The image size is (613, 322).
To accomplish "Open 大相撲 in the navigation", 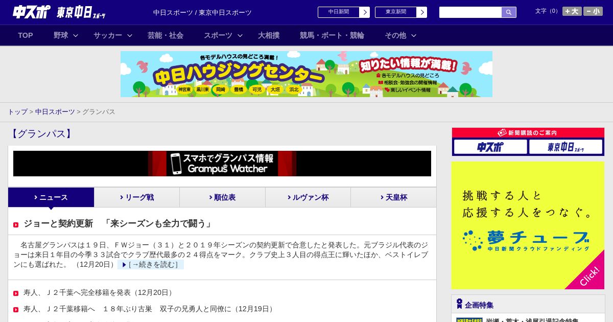I will 269,35.
